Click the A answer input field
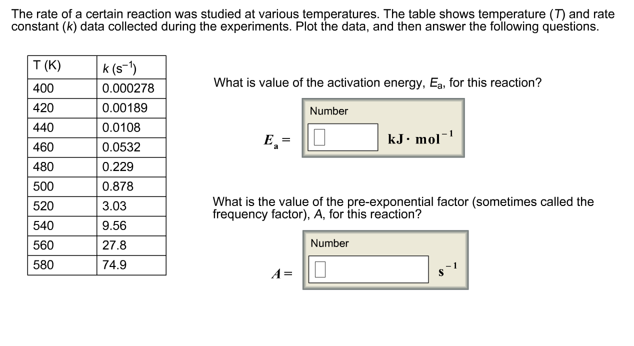 (368, 268)
